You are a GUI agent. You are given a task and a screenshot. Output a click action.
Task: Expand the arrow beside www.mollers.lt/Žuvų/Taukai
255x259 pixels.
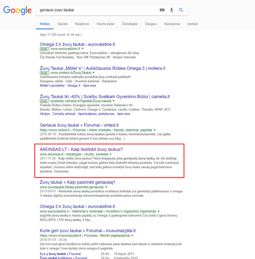click(93, 73)
